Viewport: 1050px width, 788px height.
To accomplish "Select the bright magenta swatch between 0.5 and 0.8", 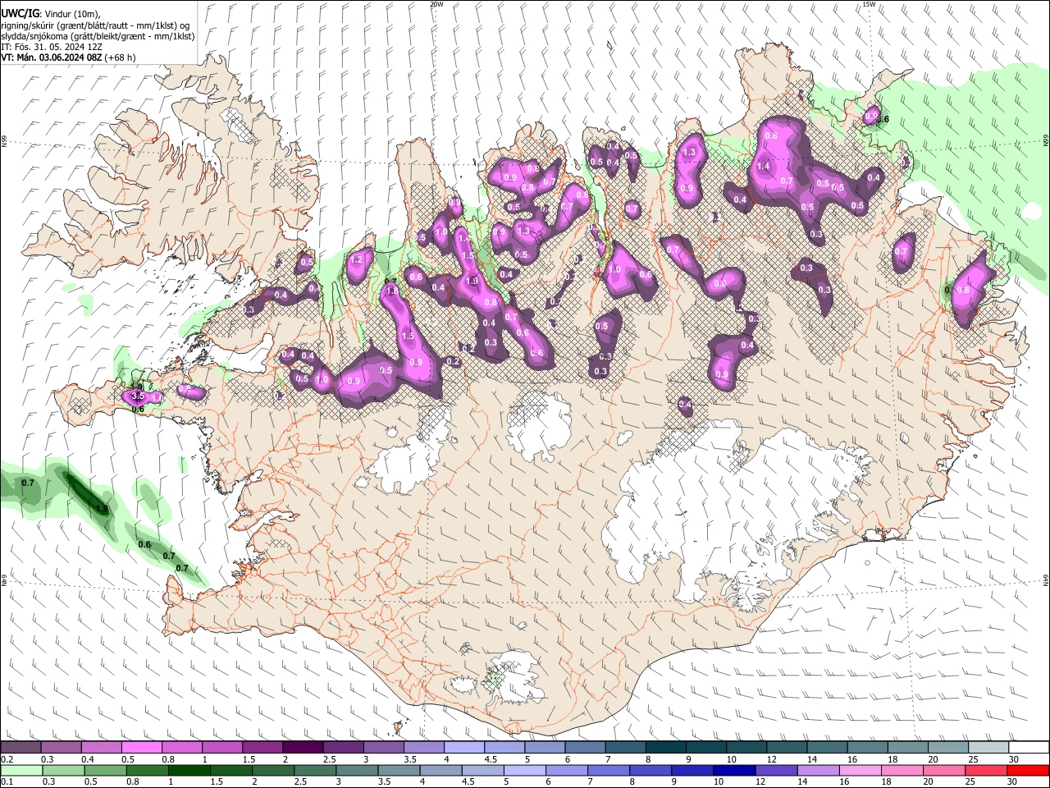I will (141, 747).
